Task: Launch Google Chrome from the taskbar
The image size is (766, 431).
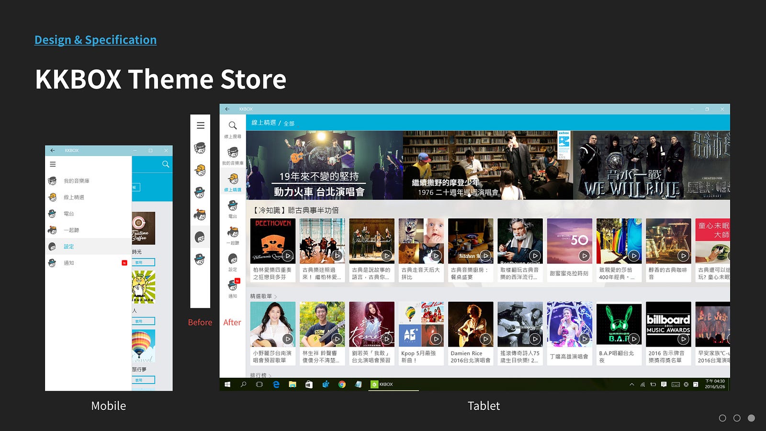Action: point(342,384)
